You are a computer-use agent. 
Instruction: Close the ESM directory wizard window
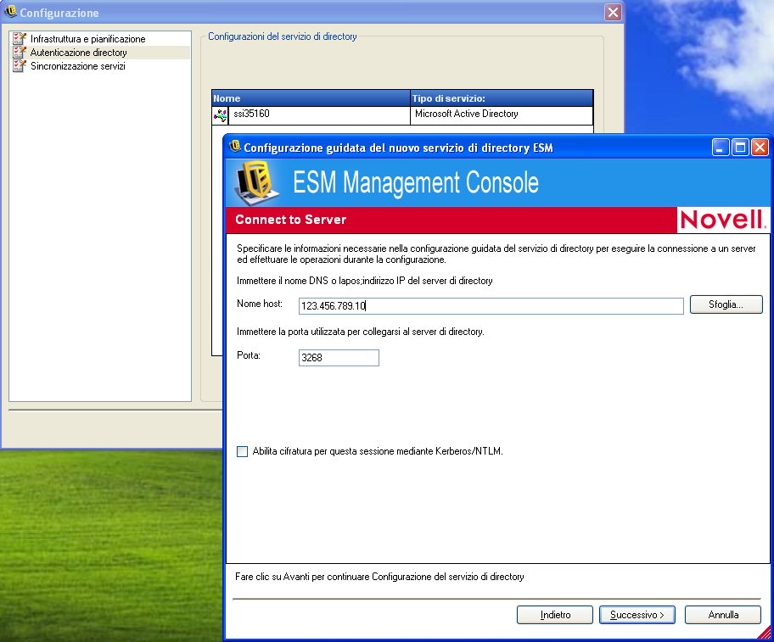(x=760, y=147)
